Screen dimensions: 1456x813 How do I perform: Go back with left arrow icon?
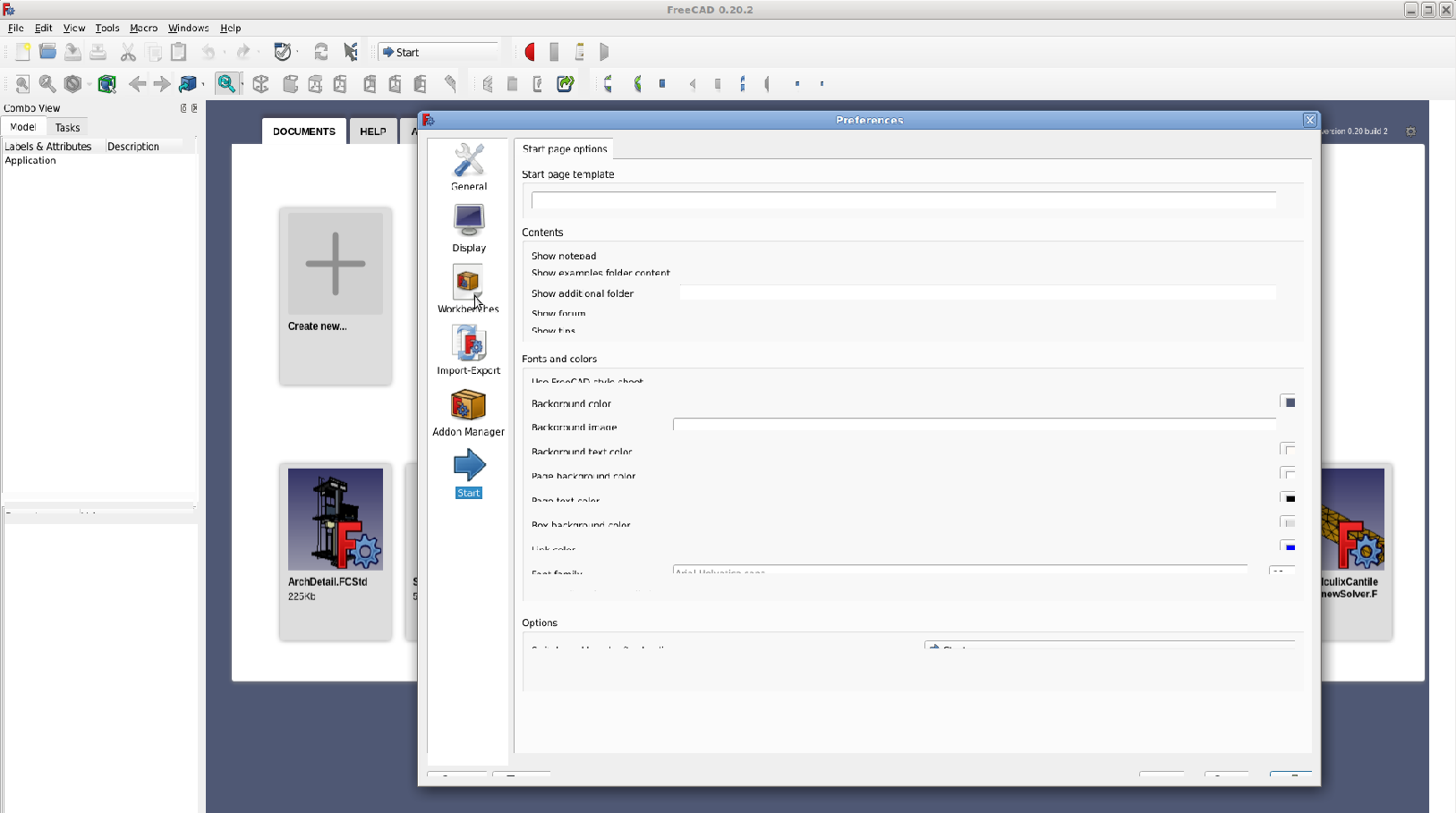(137, 83)
